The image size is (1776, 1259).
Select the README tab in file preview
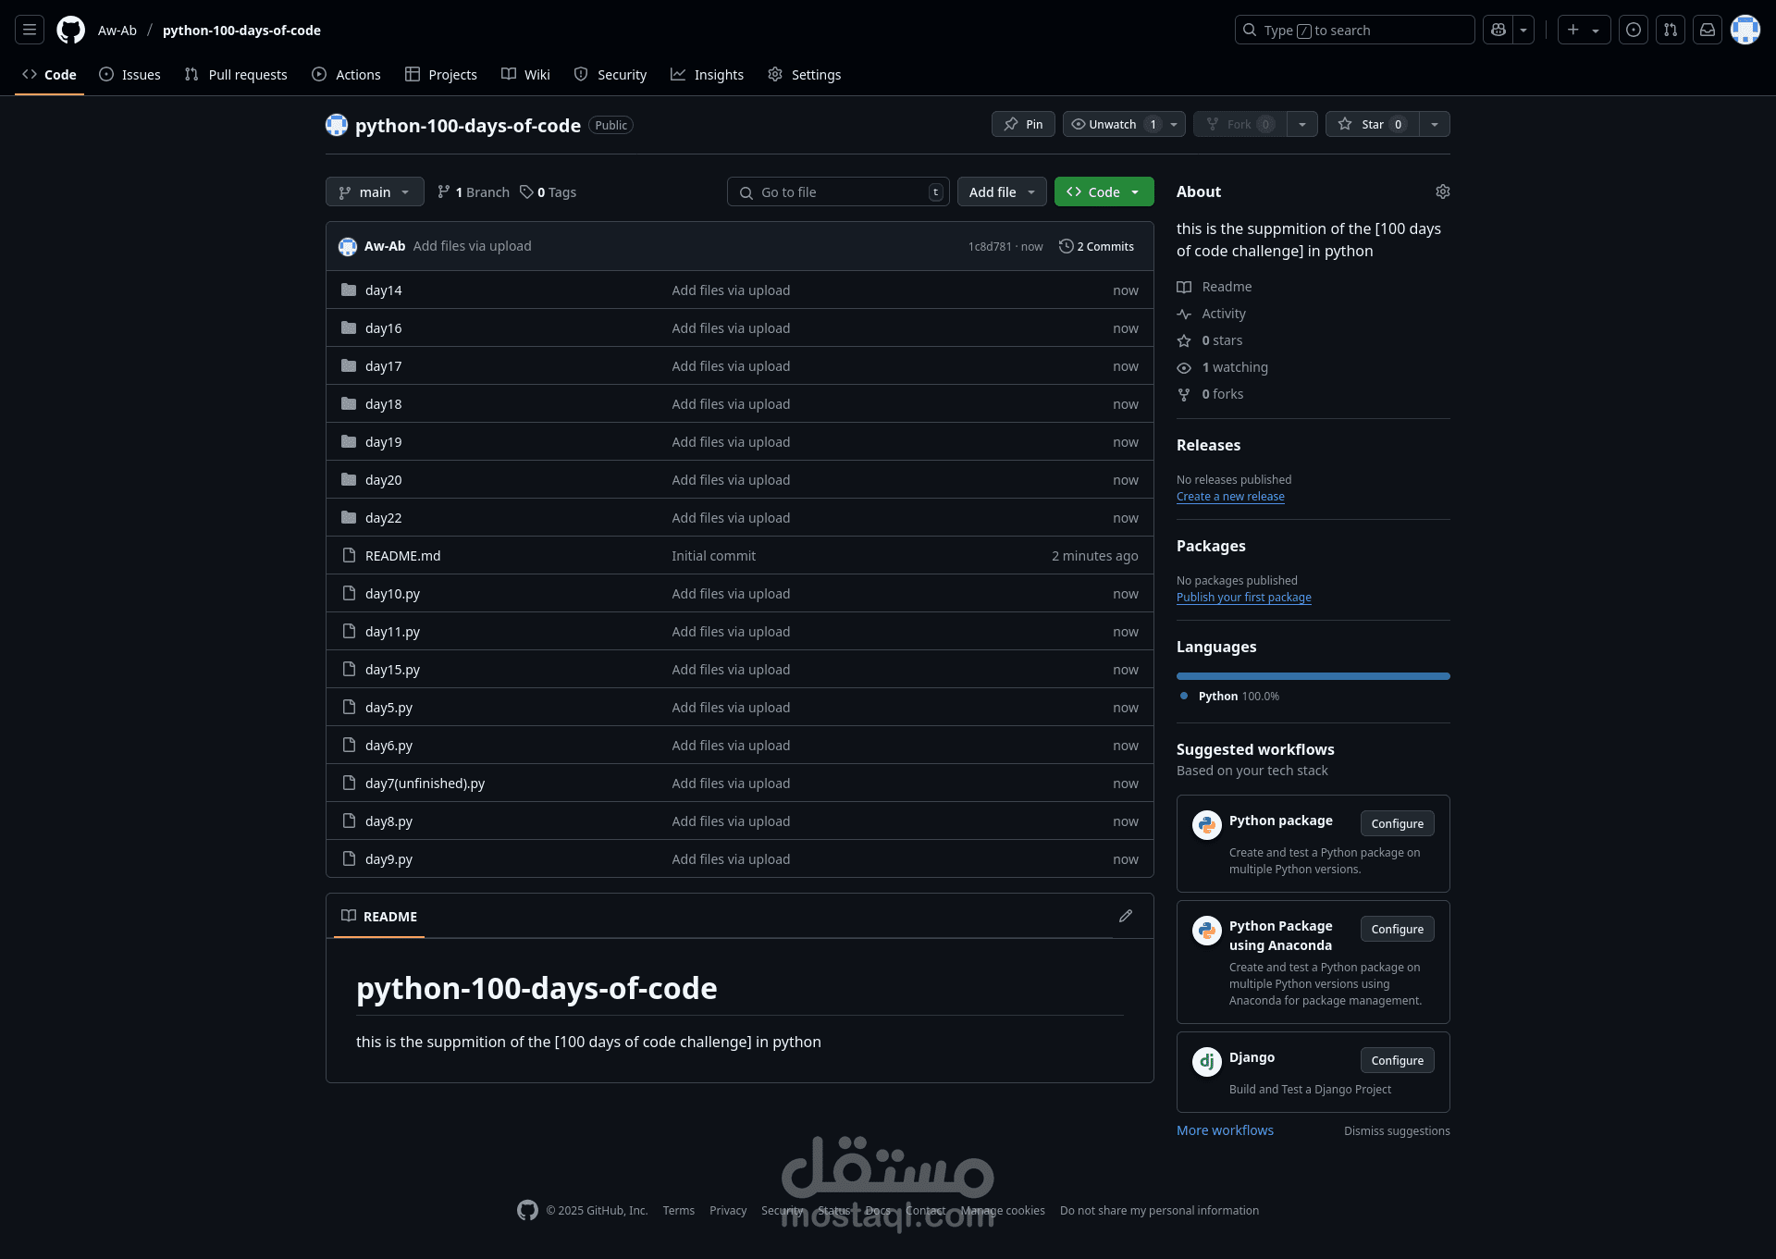coord(379,916)
